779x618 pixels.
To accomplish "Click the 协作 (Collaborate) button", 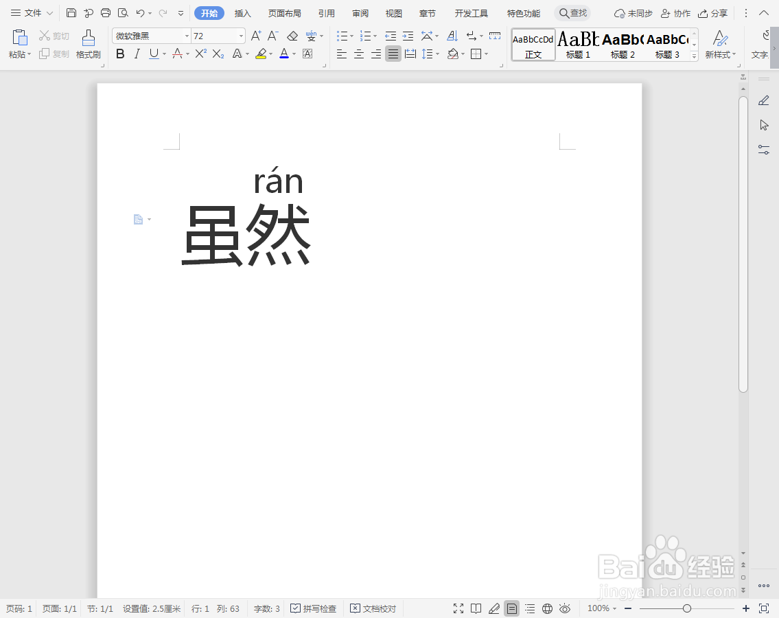I will (675, 14).
